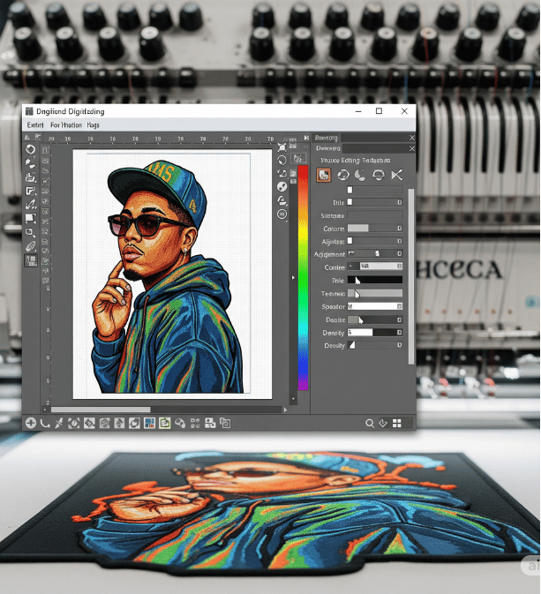
Task: Open the first menu in the menu bar
Action: coord(35,126)
